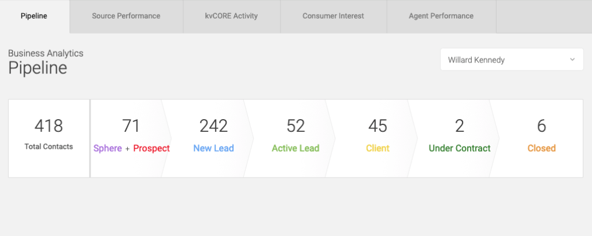Click the orange Closed label
This screenshot has height=236, width=592.
541,149
